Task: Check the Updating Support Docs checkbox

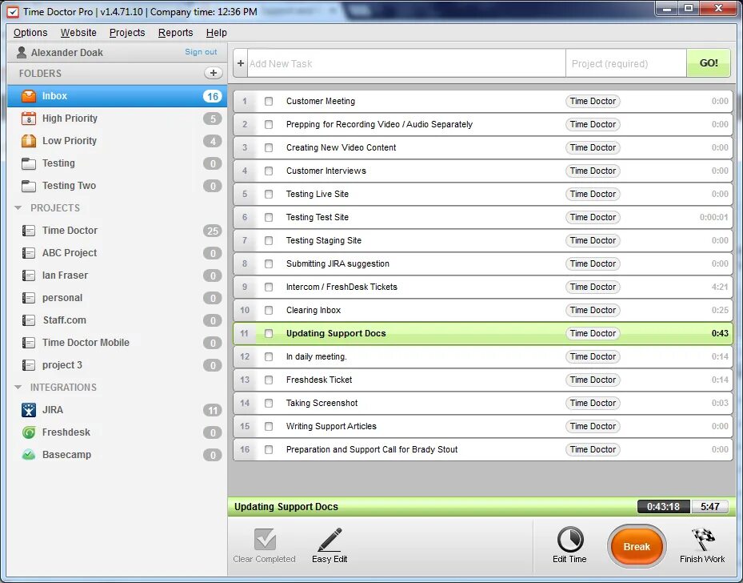Action: 269,333
